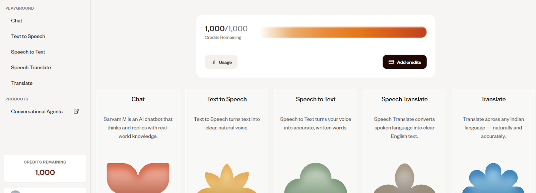Click the green cloud Speech to Text illustration

(316, 178)
